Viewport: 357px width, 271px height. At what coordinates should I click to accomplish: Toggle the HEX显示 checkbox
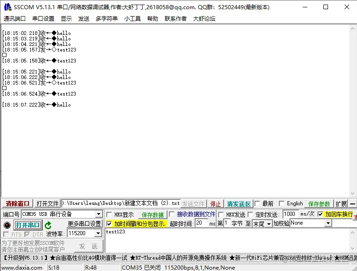[x=109, y=215]
